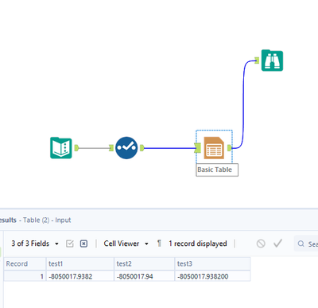
Task: Click the deselect all fields X icon
Action: [x=83, y=244]
